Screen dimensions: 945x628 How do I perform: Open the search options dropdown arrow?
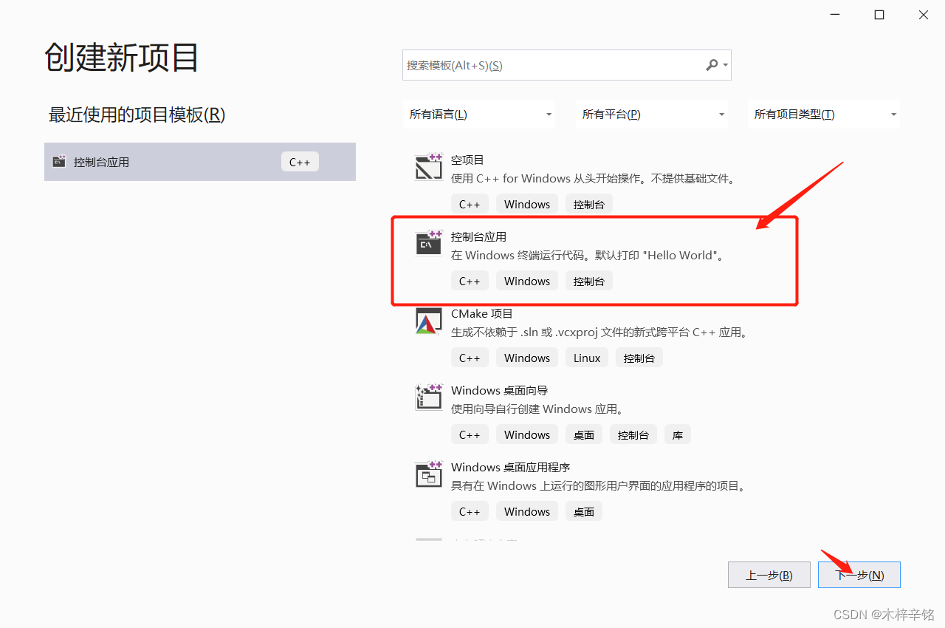[x=726, y=65]
